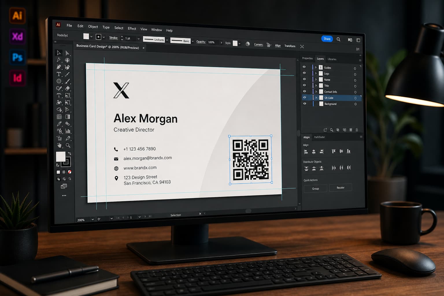
Task: Click the Locate Object magnifier in Layers
Action: point(332,130)
